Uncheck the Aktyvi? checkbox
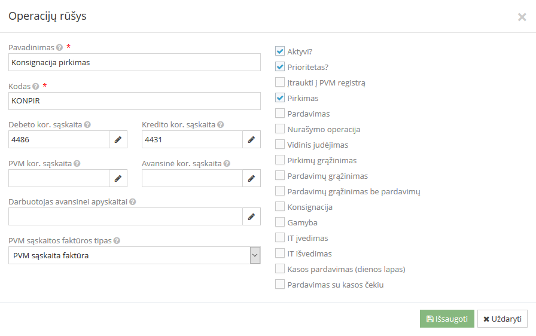Viewport: 536px width, 336px height. click(280, 51)
